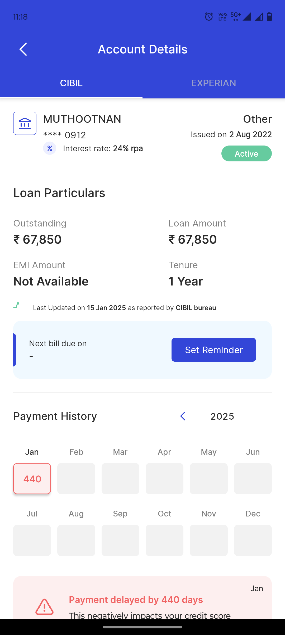The image size is (285, 635).
Task: Tap the alarm clock status icon
Action: tap(209, 17)
